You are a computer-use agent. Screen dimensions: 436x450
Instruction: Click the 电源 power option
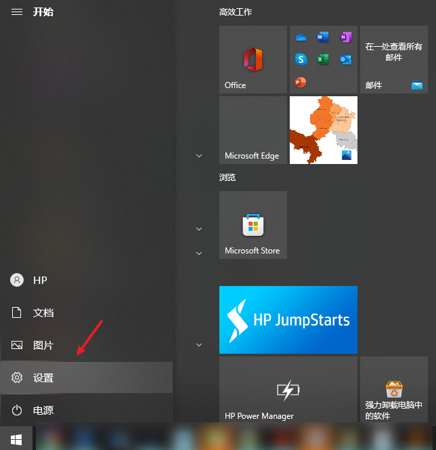(x=86, y=410)
